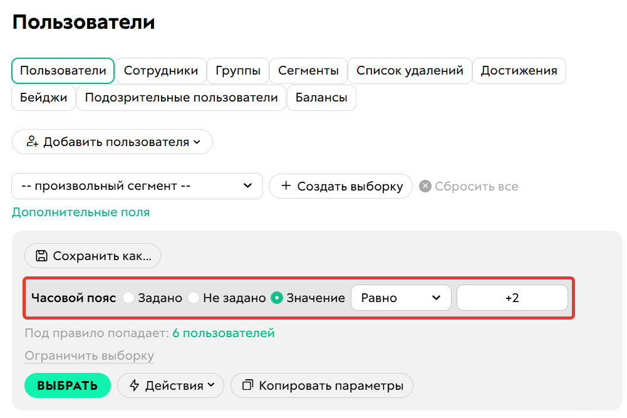Open the Равно comparison dropdown
This screenshot has width=627, height=418.
click(400, 298)
